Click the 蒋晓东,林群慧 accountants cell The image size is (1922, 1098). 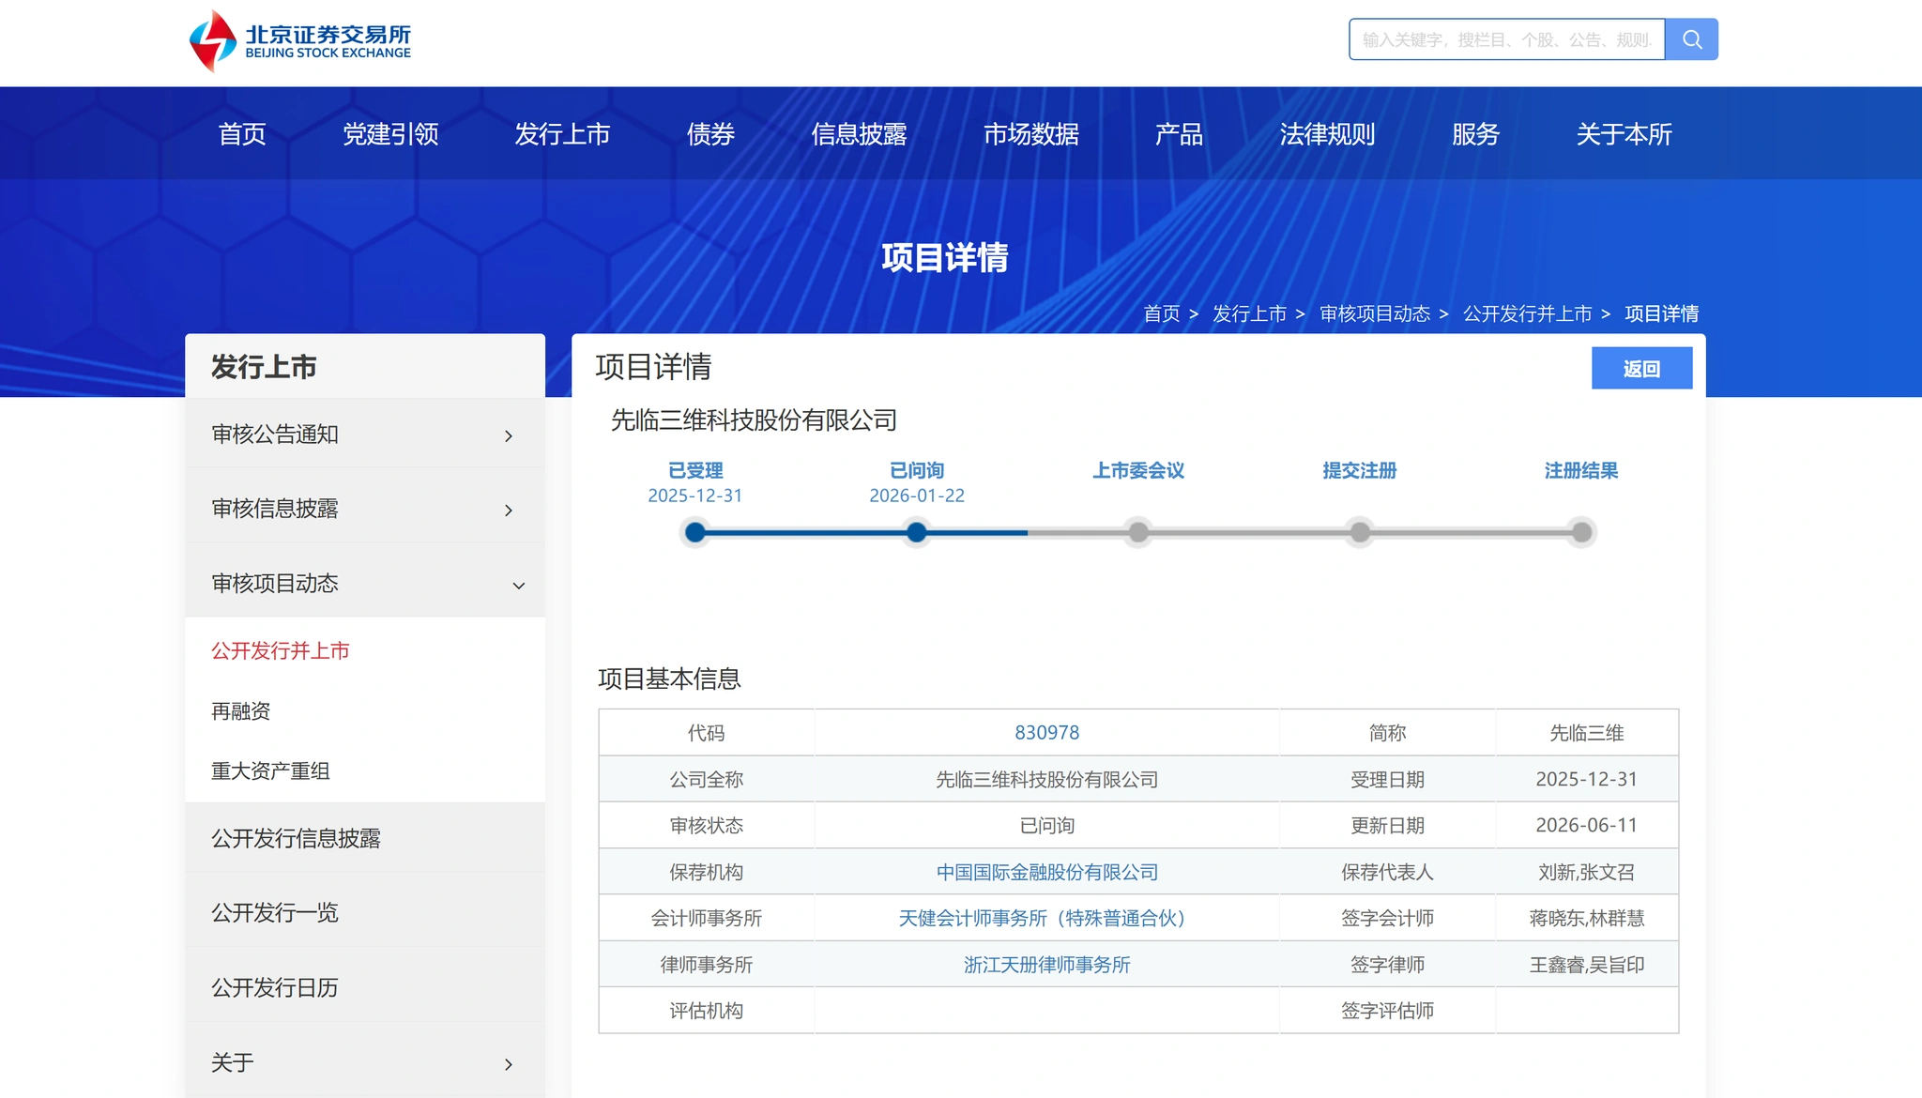pyautogui.click(x=1586, y=918)
